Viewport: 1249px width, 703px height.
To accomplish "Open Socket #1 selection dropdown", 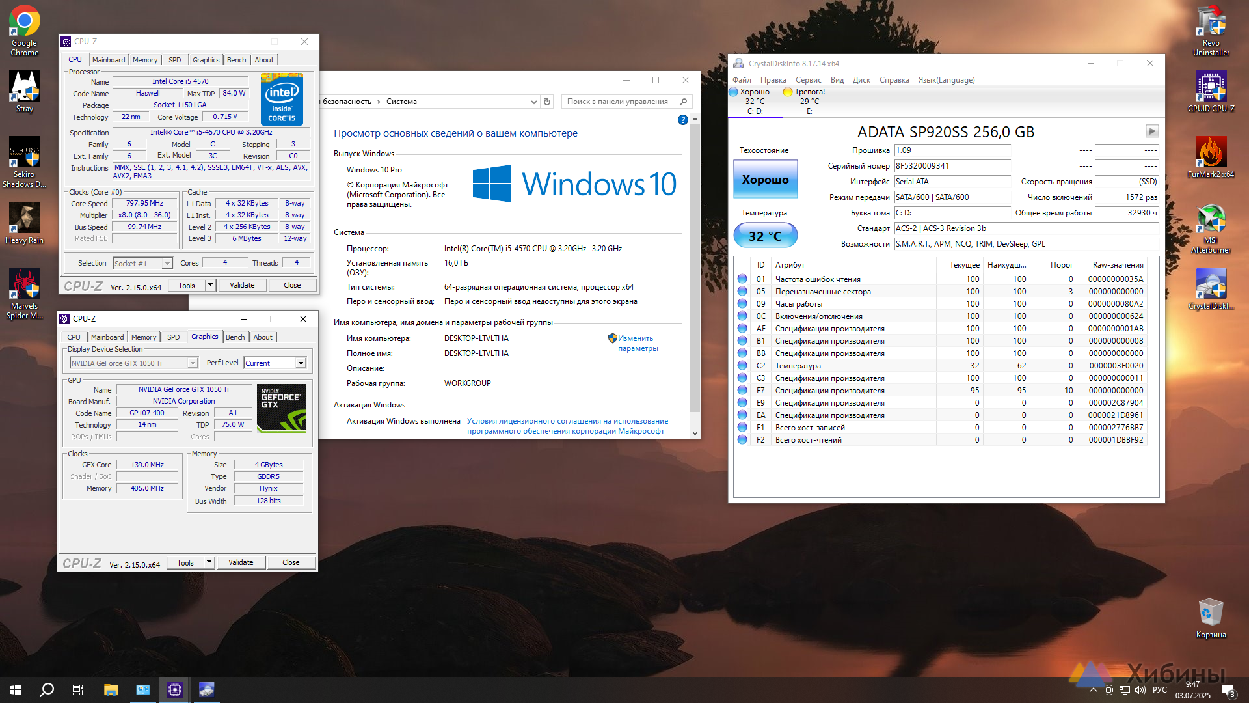I will 142,264.
